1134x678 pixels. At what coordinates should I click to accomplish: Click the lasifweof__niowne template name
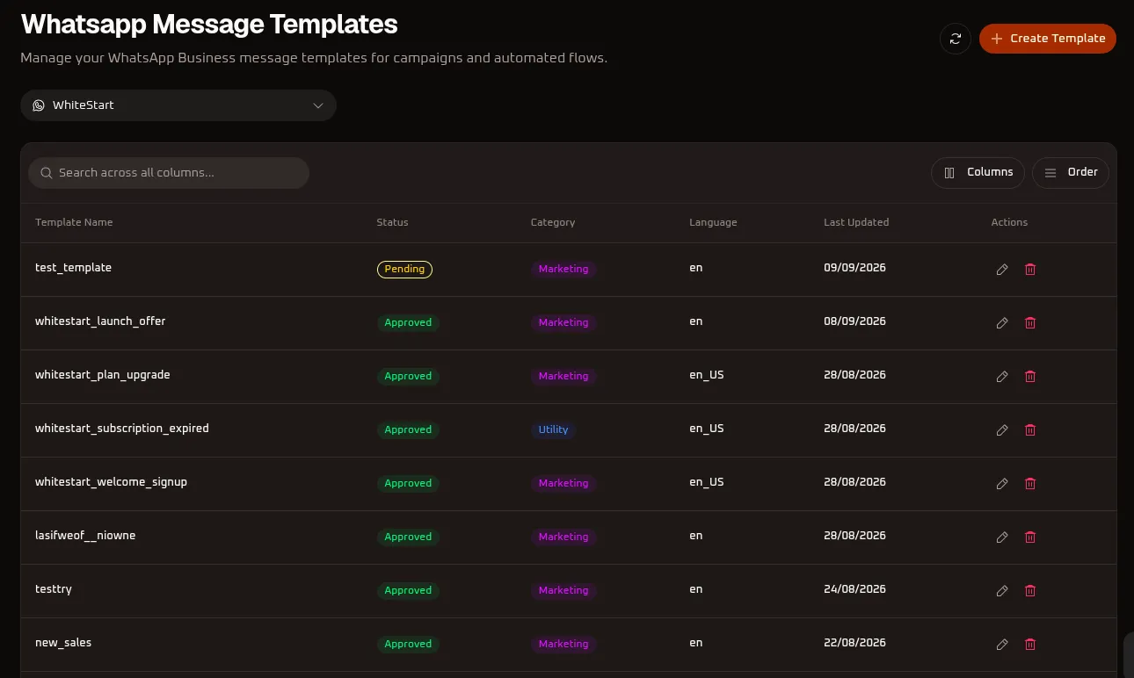pyautogui.click(x=85, y=536)
